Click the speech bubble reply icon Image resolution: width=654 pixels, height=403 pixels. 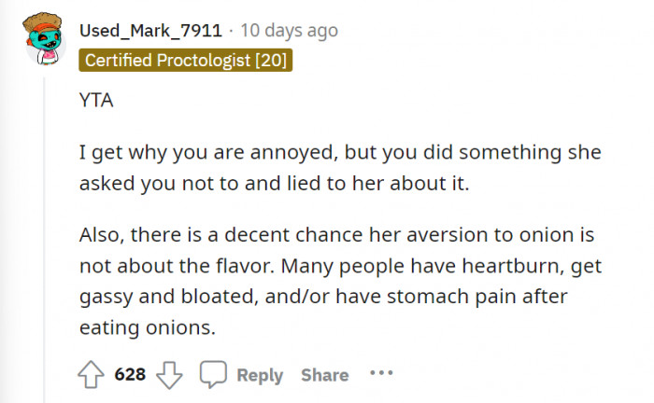click(214, 374)
